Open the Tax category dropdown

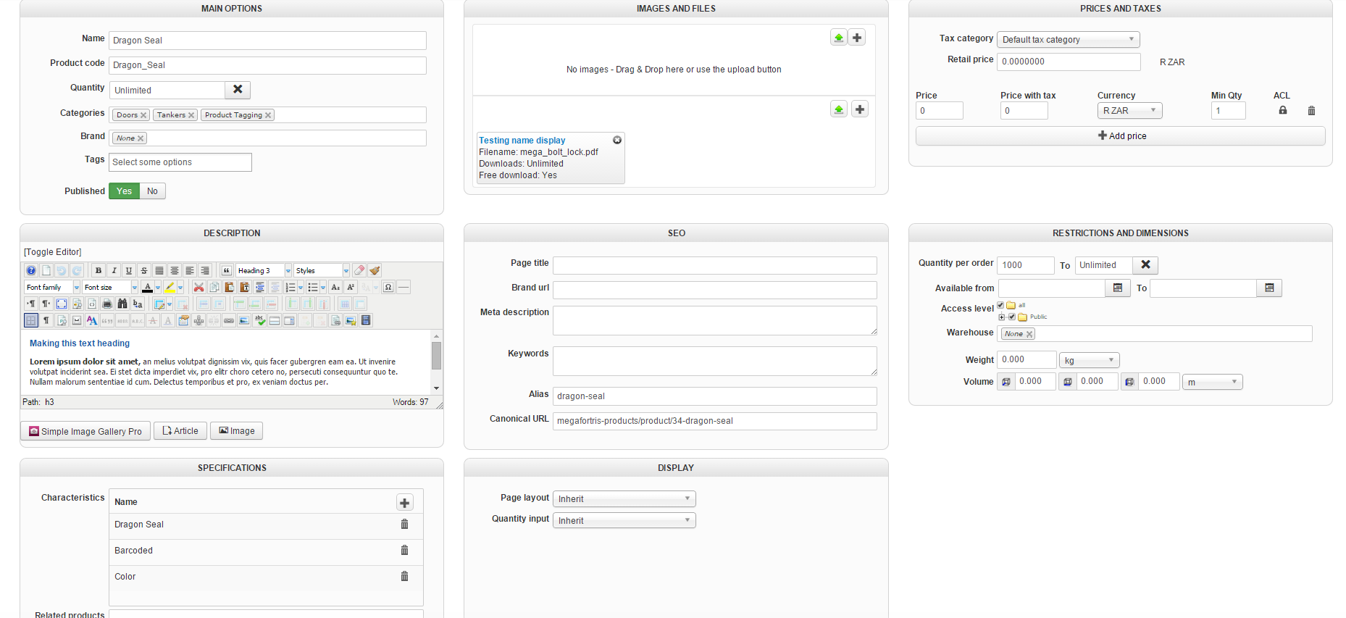point(1069,40)
